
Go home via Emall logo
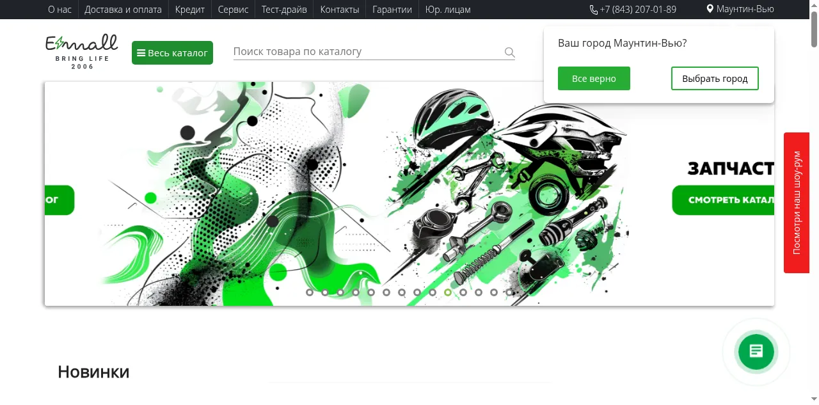click(82, 51)
